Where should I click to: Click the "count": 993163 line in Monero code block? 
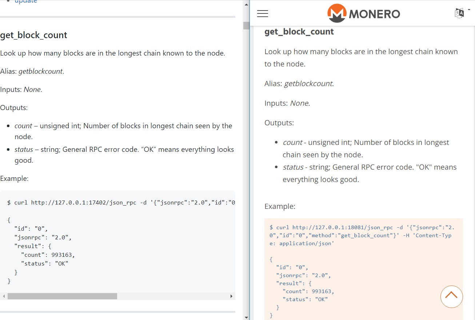point(308,291)
